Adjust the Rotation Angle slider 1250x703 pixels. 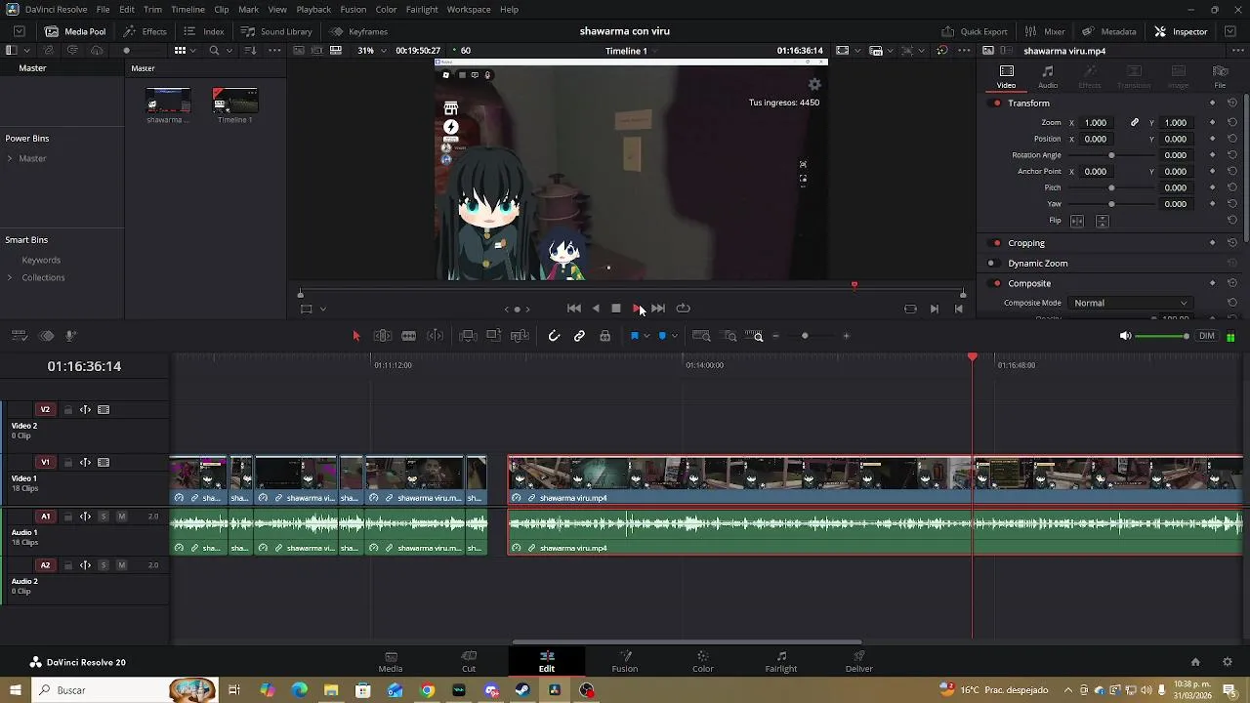point(1111,155)
